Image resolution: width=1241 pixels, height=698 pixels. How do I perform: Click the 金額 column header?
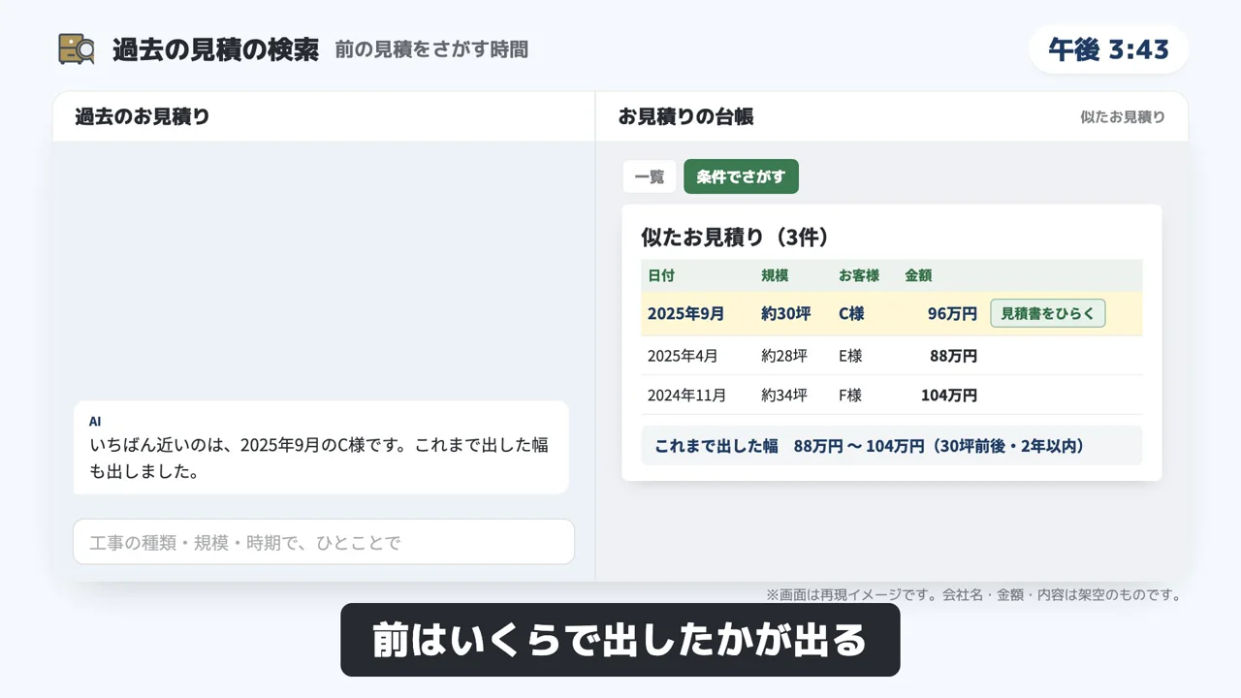tap(918, 275)
